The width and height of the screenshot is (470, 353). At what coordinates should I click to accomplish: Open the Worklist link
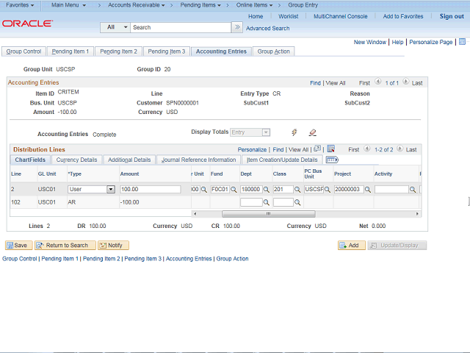[288, 16]
